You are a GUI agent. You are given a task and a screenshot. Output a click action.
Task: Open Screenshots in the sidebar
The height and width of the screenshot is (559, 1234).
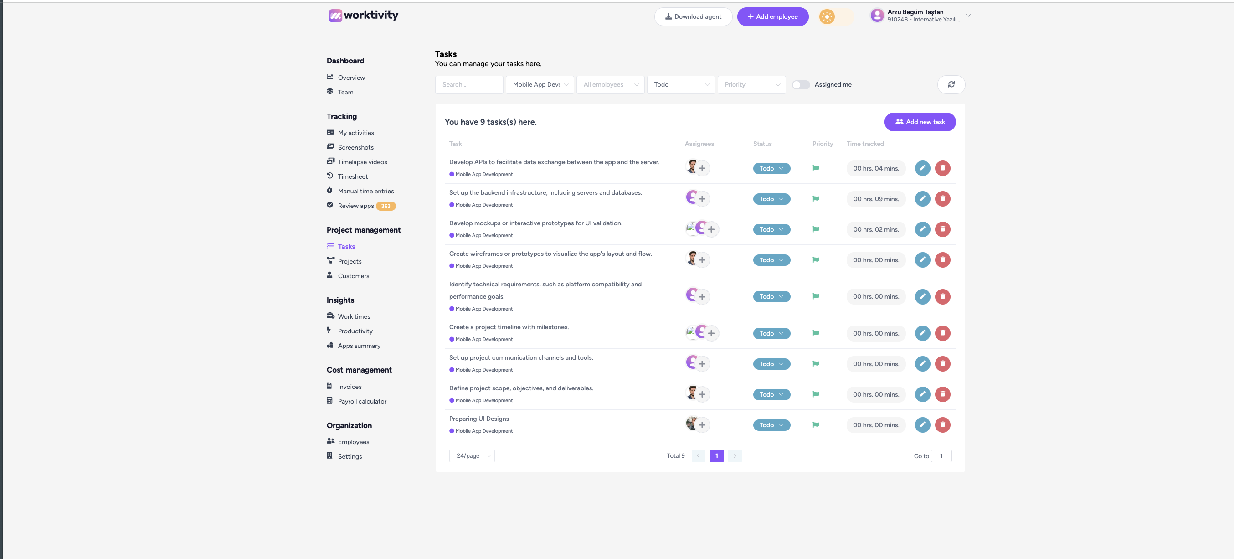tap(355, 147)
